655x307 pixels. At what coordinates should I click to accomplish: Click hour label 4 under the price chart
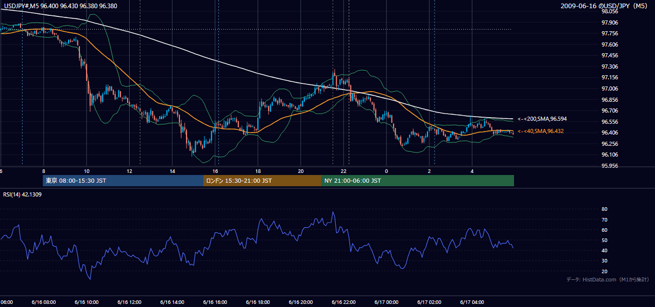coord(472,171)
